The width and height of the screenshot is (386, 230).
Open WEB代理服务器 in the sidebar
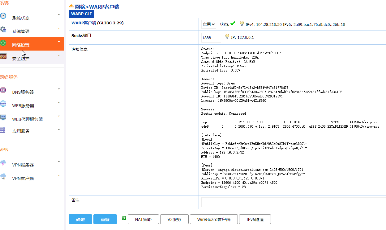(x=28, y=119)
